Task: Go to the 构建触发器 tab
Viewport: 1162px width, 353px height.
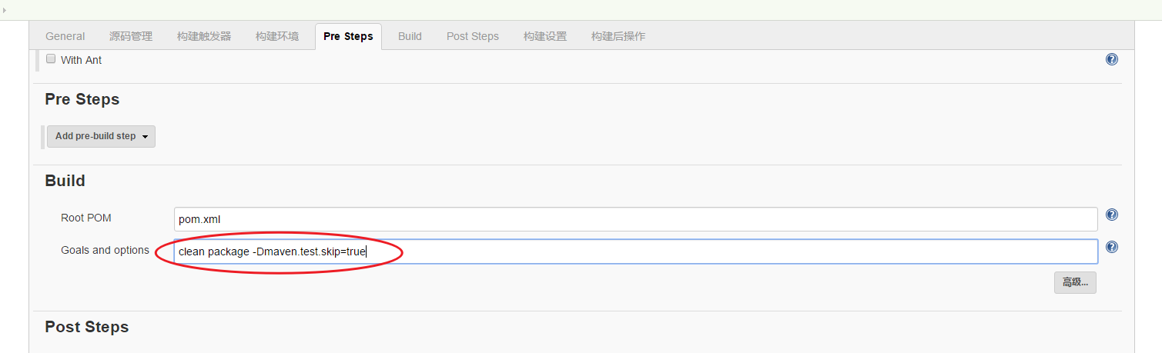Action: pyautogui.click(x=204, y=36)
